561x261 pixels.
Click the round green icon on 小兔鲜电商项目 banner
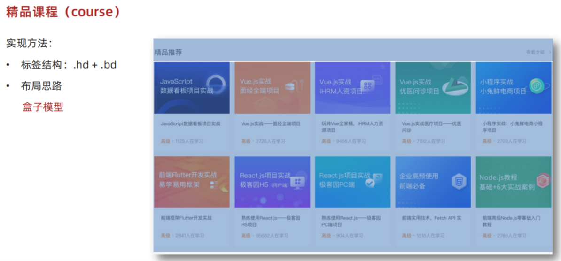[x=536, y=86]
